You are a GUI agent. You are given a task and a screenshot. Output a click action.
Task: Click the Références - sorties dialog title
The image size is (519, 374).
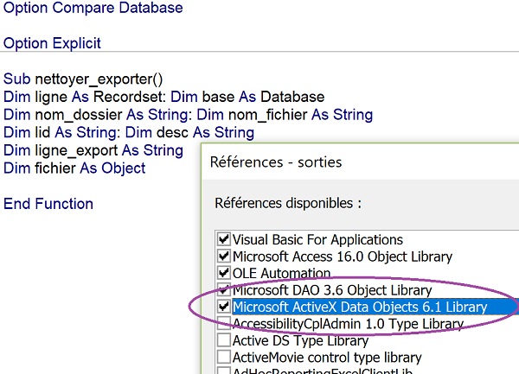275,162
